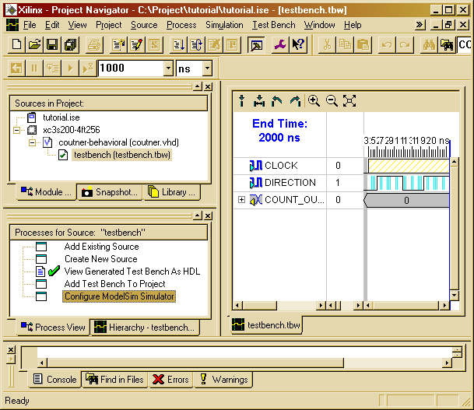Click the CLOCK signal name

pyautogui.click(x=281, y=166)
